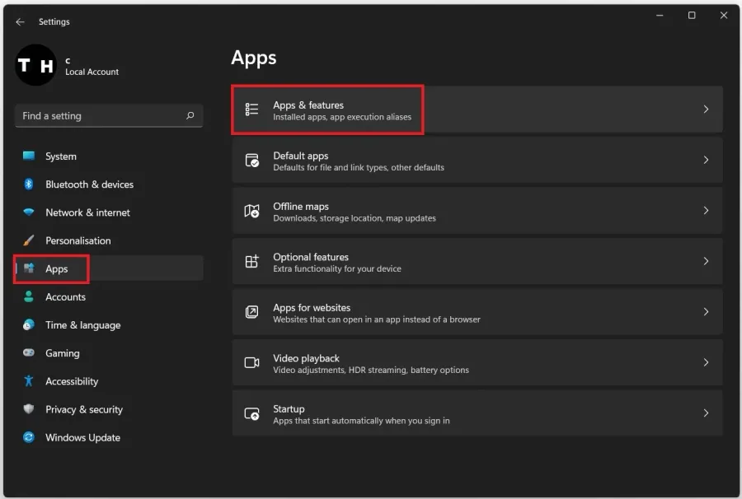Click the Startup icon
Viewport: 742px width, 499px height.
(251, 413)
